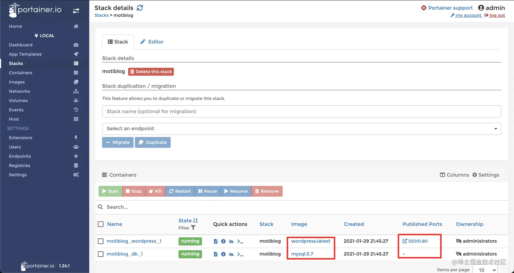Image resolution: width=514 pixels, height=273 pixels.
Task: Switch to the Editor tab
Action: (152, 42)
